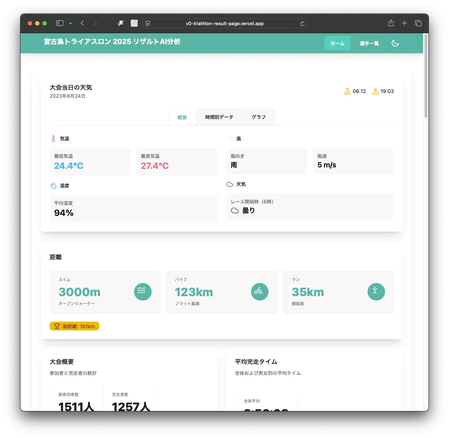
Task: Click the vertical page scrollbar
Action: tap(426, 77)
